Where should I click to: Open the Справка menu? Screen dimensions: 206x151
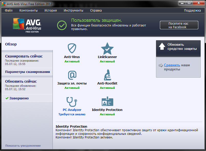(96, 10)
